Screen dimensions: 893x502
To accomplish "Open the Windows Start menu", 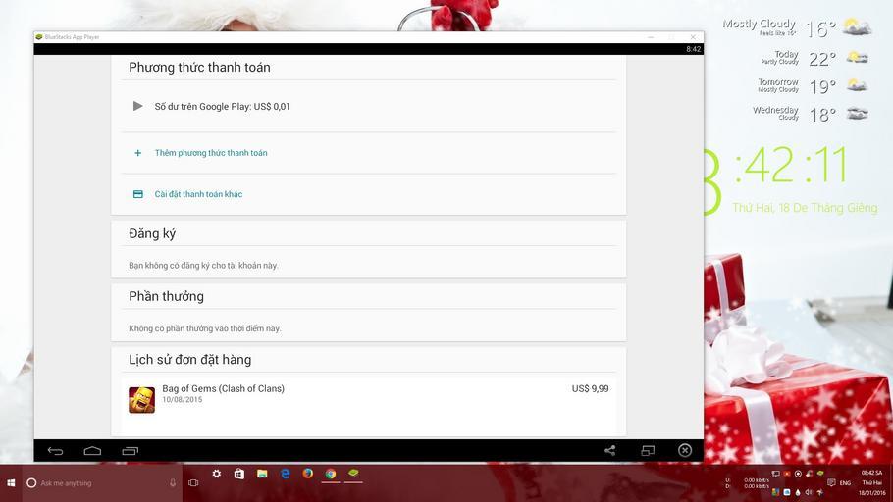I will (11, 482).
